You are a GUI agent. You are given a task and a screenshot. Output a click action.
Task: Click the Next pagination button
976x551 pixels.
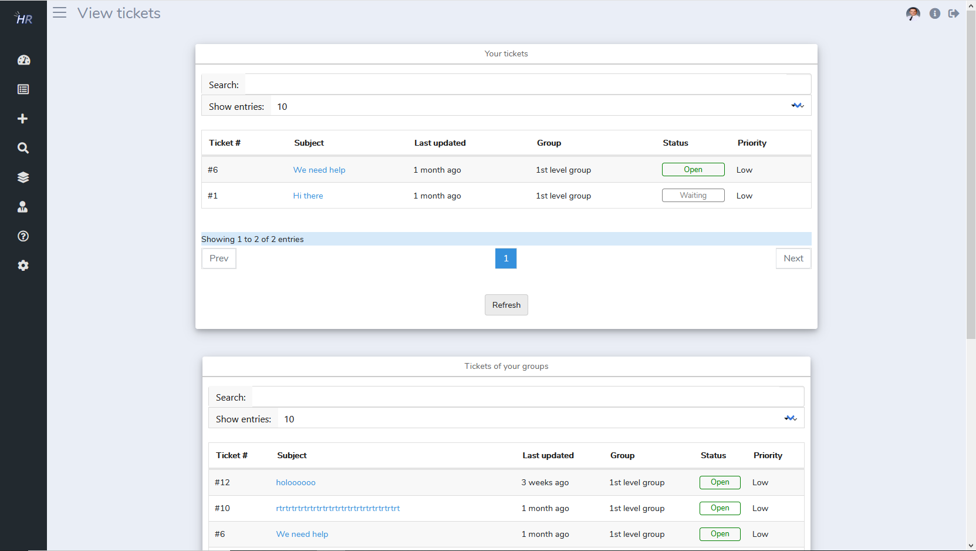(793, 258)
